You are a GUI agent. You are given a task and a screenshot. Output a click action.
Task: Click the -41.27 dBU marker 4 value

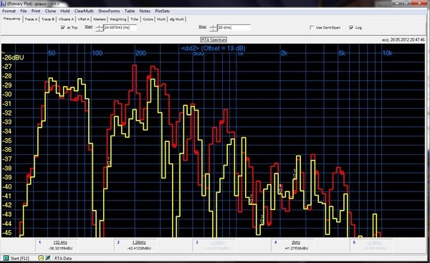point(296,248)
